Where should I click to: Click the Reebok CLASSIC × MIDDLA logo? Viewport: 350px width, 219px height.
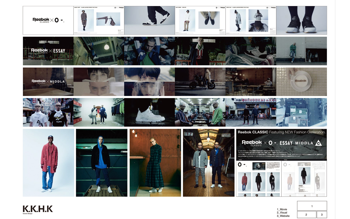[x=48, y=81]
